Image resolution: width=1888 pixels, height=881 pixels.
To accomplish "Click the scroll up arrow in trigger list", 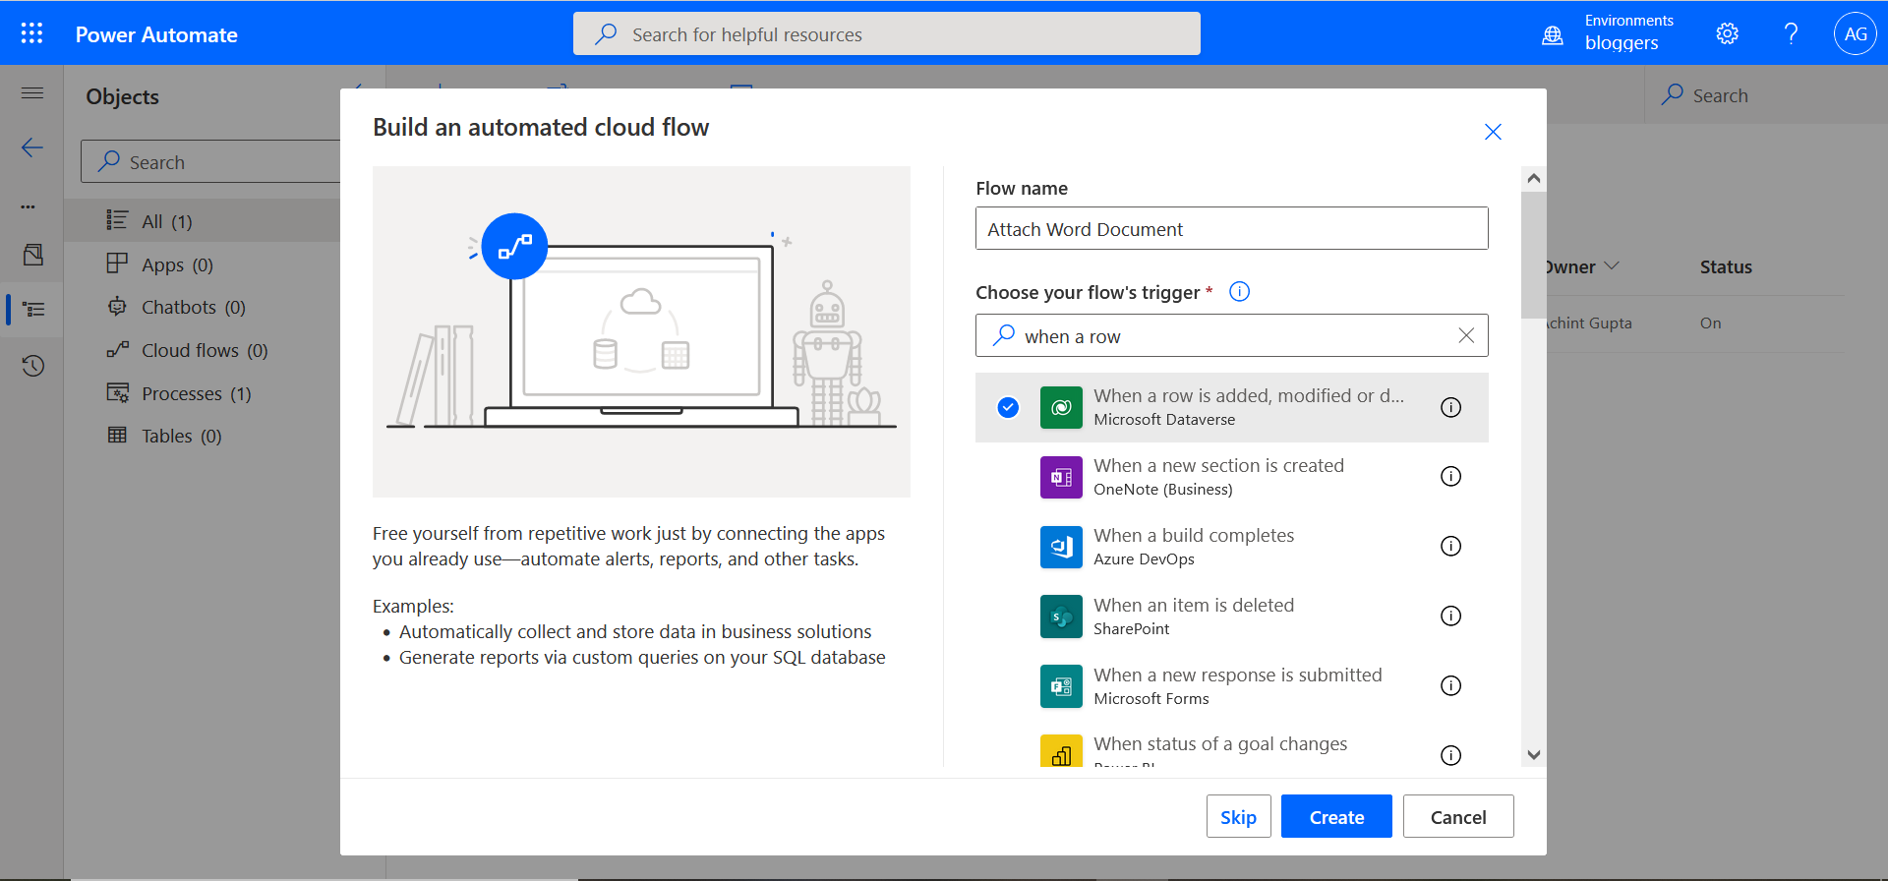I will point(1533,179).
